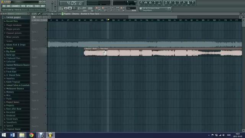Click the Start button on Windows taskbar
245x138 pixels.
(3, 135)
